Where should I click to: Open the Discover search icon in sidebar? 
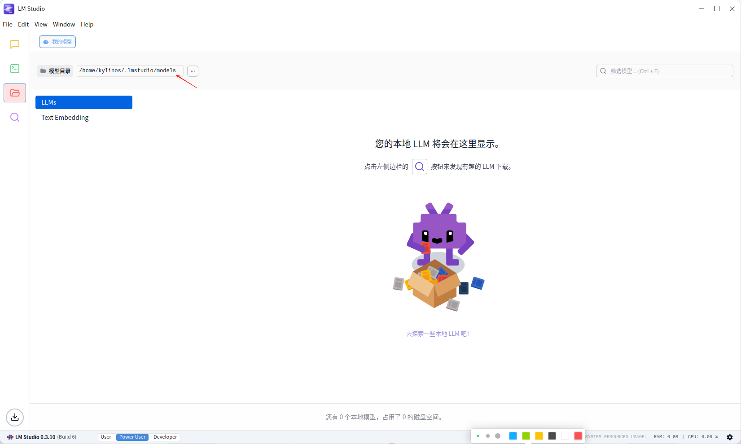tap(15, 117)
